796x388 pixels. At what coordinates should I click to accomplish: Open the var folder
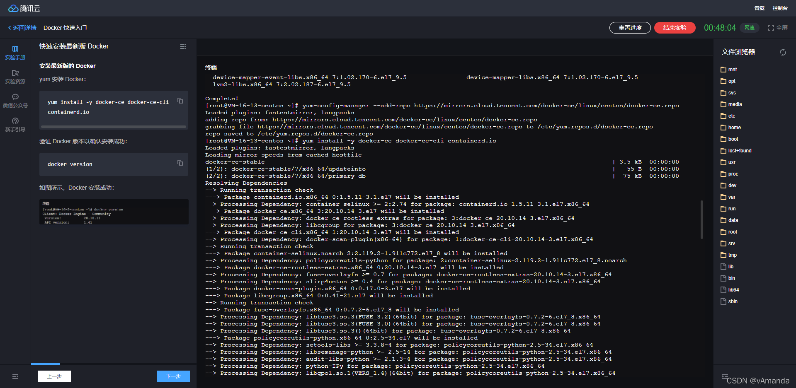coord(728,197)
